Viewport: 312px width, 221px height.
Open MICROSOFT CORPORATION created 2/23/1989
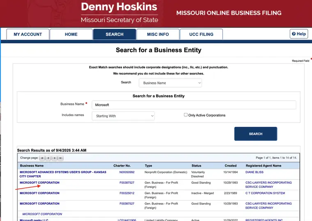pos(39,193)
